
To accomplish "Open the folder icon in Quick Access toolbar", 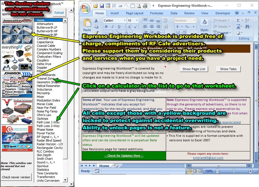I will click(95, 6).
